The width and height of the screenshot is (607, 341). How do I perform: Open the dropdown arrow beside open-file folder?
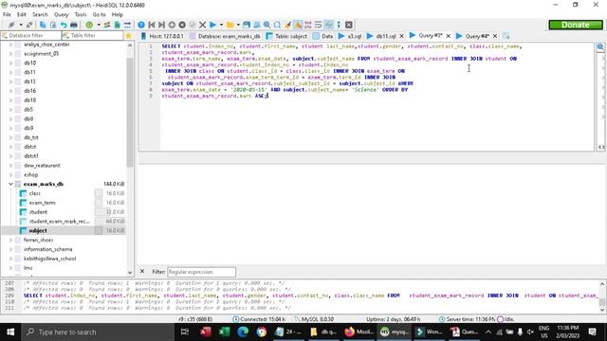(238, 25)
